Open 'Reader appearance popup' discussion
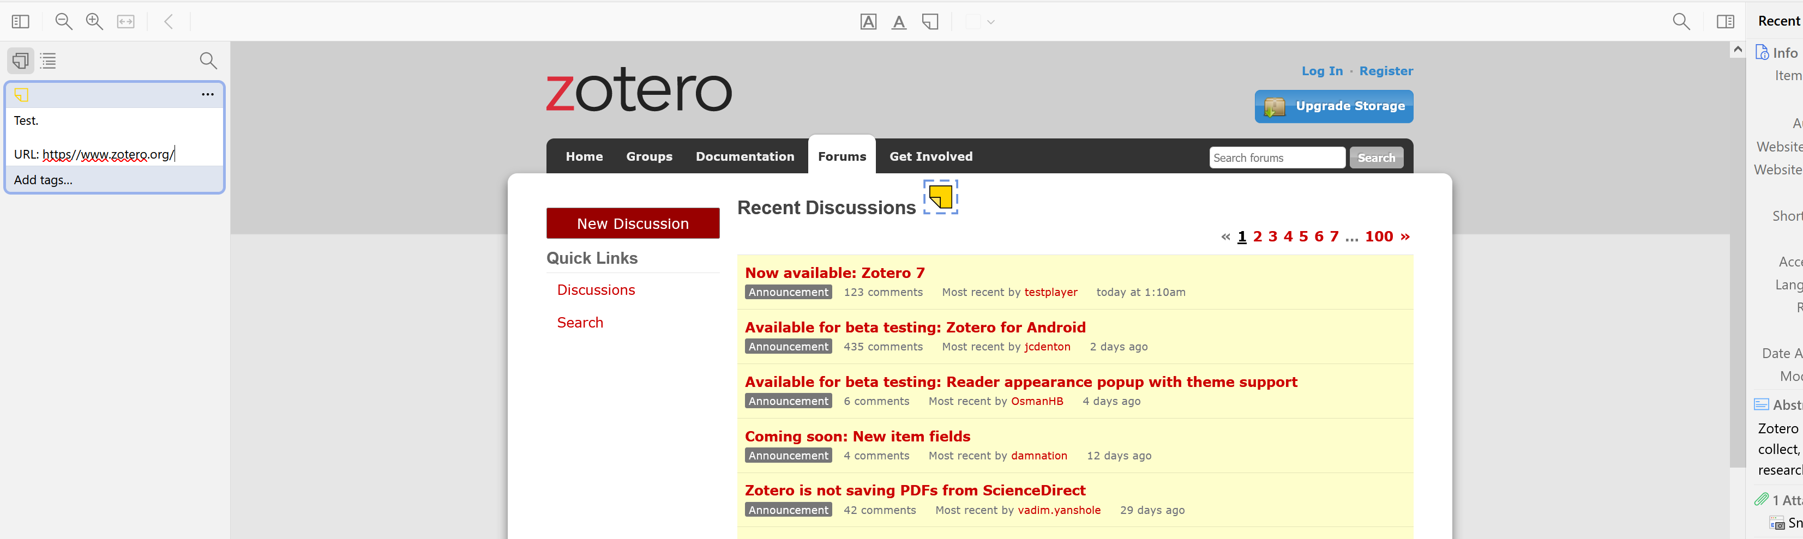The height and width of the screenshot is (539, 1803). [1020, 381]
